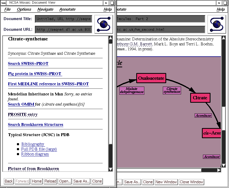
Task: Open the Navigate menu
Action: pos(45,9)
